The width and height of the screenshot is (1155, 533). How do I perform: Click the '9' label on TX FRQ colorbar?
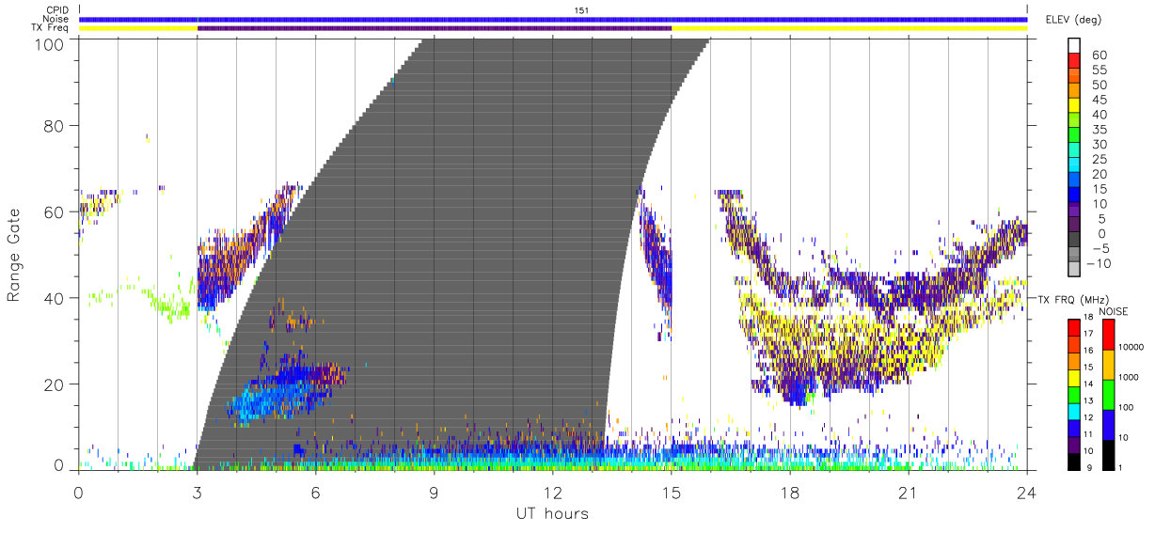(x=1088, y=467)
